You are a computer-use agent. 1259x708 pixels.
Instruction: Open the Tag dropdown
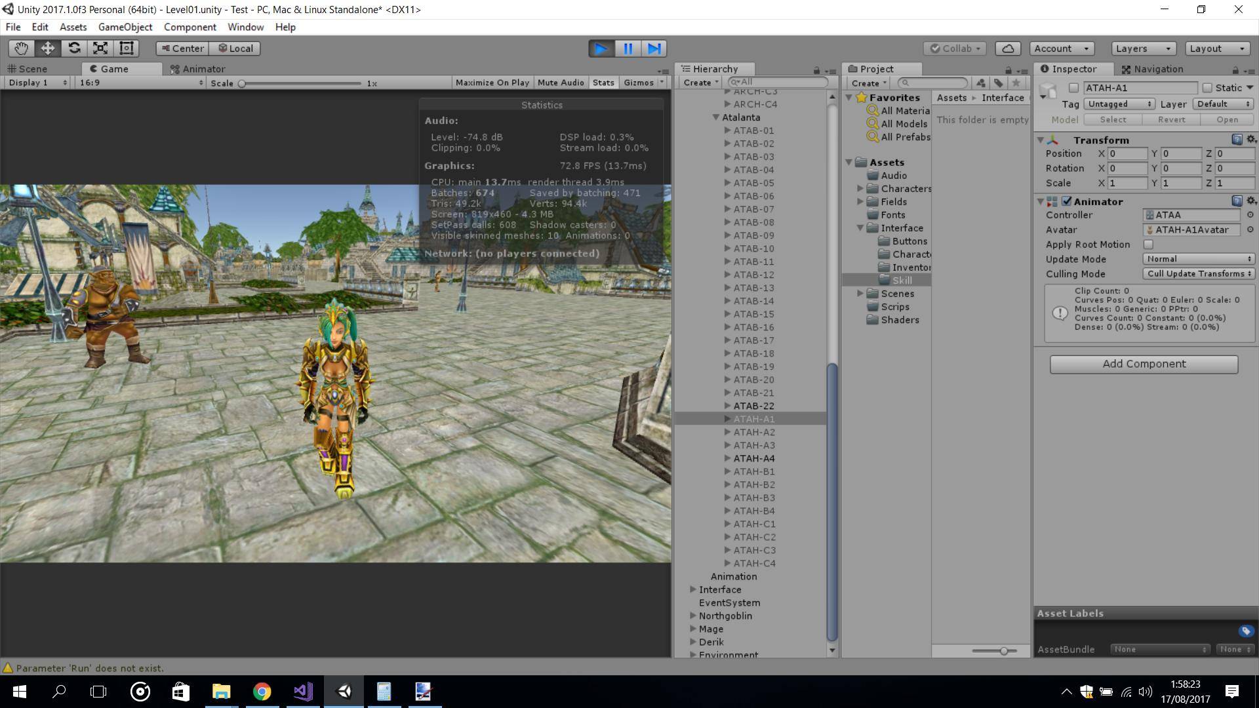click(1119, 104)
